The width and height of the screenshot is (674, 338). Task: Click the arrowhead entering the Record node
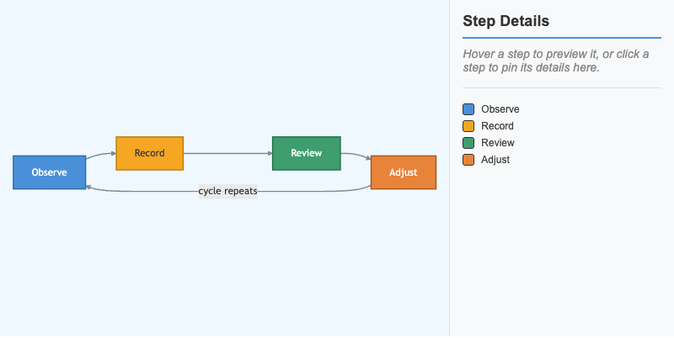(114, 153)
